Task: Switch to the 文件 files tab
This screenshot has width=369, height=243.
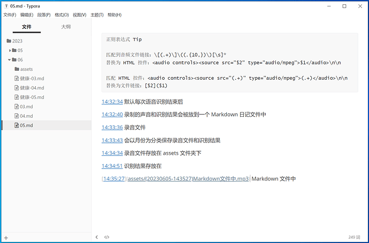Action: 27,26
